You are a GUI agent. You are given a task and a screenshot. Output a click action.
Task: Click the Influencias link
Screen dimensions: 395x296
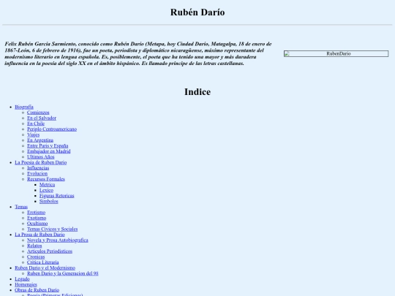tap(38, 168)
